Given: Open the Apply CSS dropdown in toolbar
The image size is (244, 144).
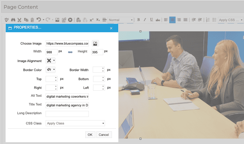Looking at the screenshot, I should 230,20.
